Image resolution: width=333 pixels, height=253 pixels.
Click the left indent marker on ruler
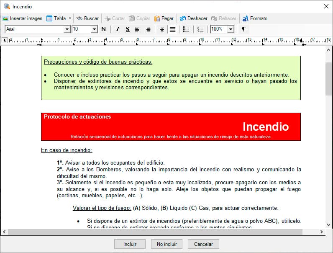(x=41, y=40)
